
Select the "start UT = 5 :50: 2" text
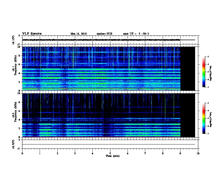pos(136,34)
